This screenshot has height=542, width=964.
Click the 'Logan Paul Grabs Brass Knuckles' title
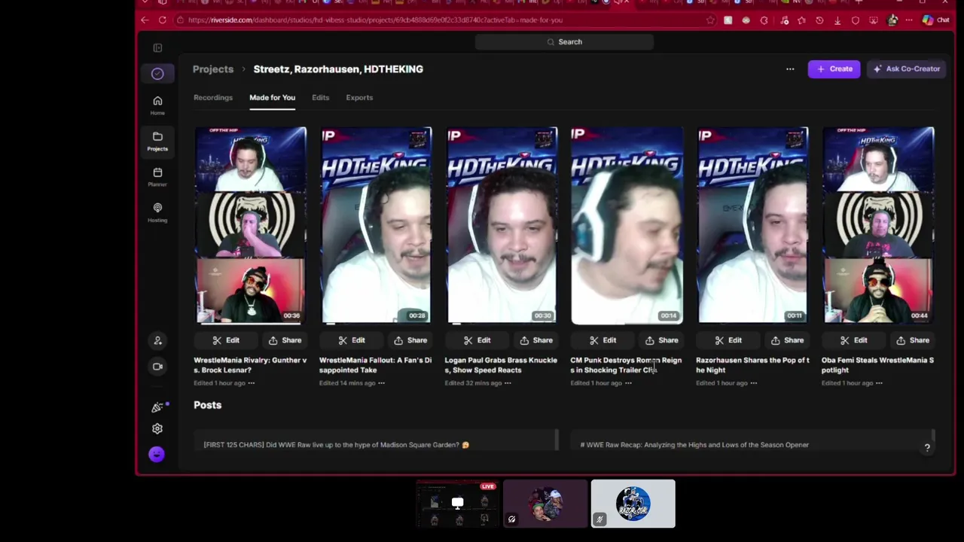(501, 365)
